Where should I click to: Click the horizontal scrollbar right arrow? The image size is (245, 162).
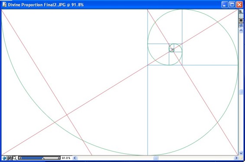236,158
